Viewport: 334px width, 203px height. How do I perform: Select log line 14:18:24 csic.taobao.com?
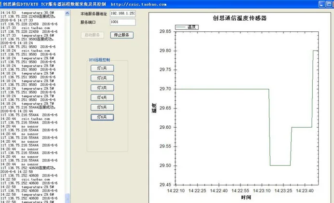pyautogui.click(x=25, y=51)
